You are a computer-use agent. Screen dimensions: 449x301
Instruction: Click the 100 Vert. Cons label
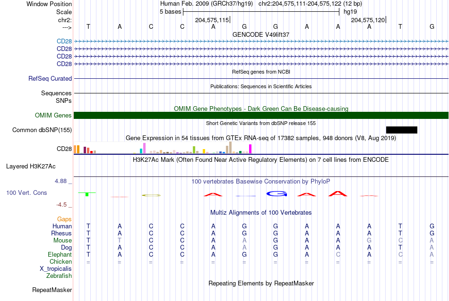pos(26,192)
